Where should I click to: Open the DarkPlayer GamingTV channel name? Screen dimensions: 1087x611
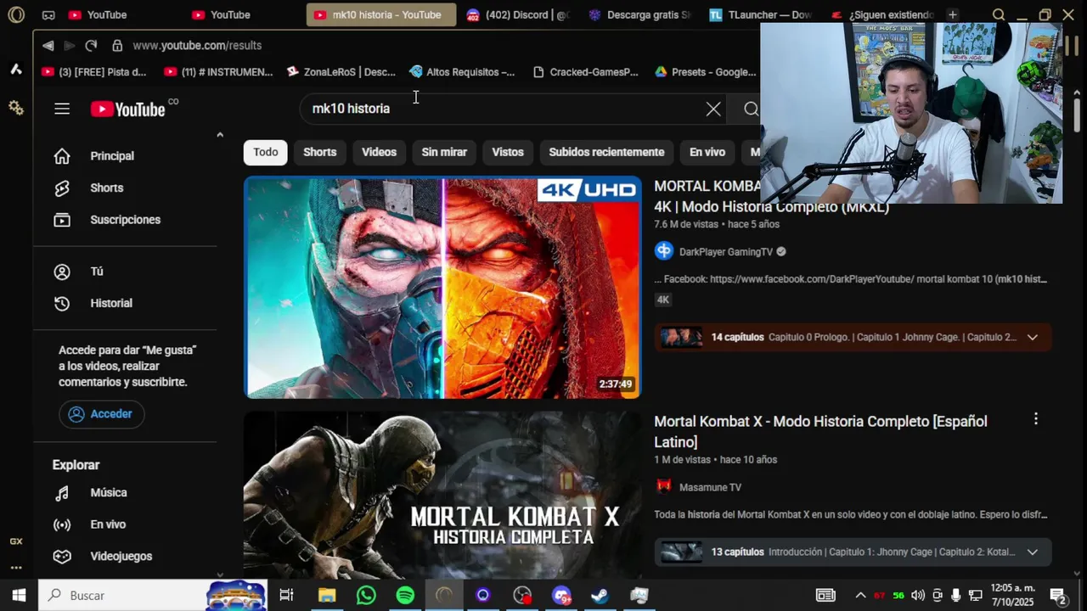[726, 252]
